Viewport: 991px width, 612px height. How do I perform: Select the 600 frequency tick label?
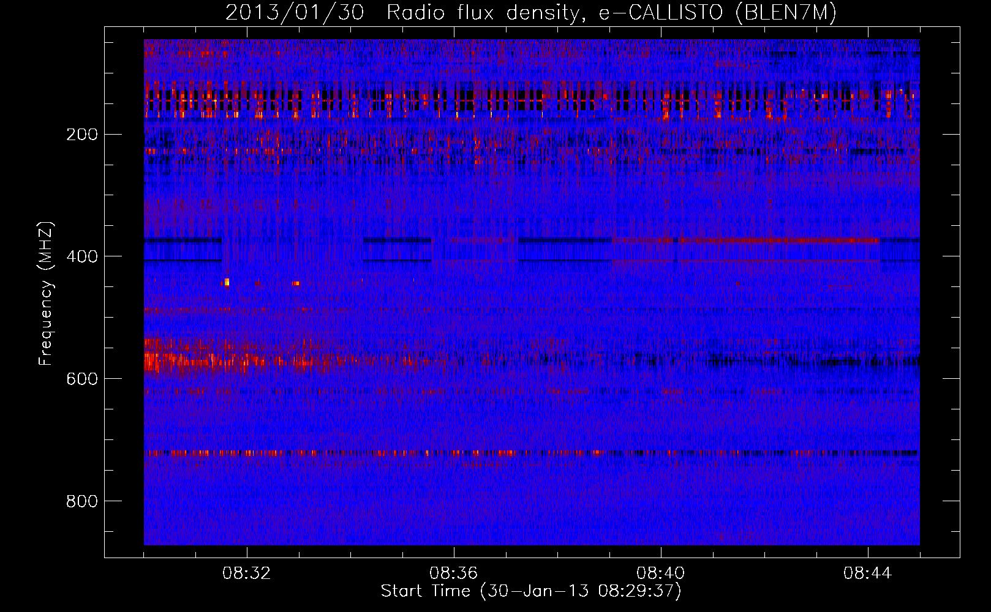click(82, 379)
